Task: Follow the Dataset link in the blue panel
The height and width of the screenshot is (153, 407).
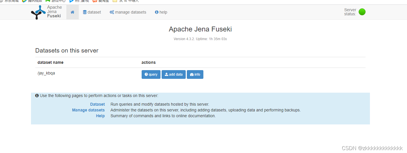Action: click(x=97, y=104)
